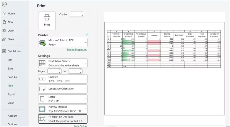Click the back arrow icon

(x=4, y=4)
